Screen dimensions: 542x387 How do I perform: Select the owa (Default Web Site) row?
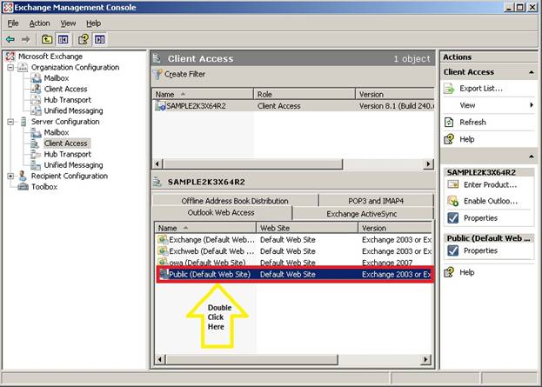293,263
